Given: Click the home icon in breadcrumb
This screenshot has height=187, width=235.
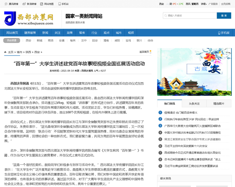Looking at the screenshot, I should point(5,52).
